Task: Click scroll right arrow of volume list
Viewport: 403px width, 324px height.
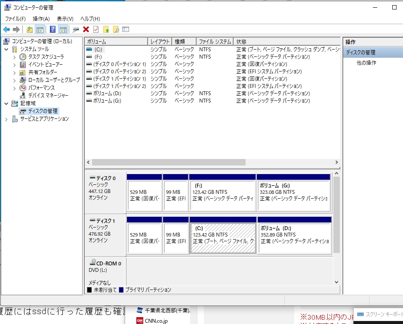Action: (x=336, y=162)
